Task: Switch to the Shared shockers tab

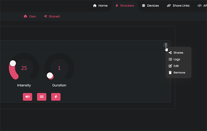Action: pyautogui.click(x=52, y=16)
